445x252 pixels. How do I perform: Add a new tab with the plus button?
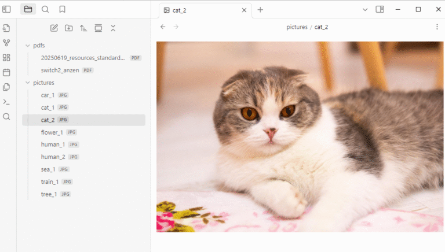click(x=260, y=9)
